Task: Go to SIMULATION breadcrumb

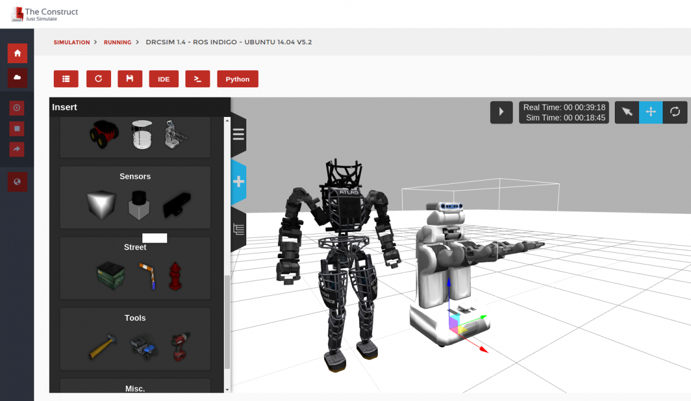Action: coord(72,43)
